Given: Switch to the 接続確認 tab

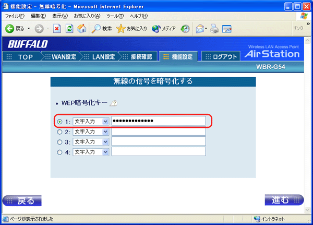Looking at the screenshot, I should tap(138, 57).
